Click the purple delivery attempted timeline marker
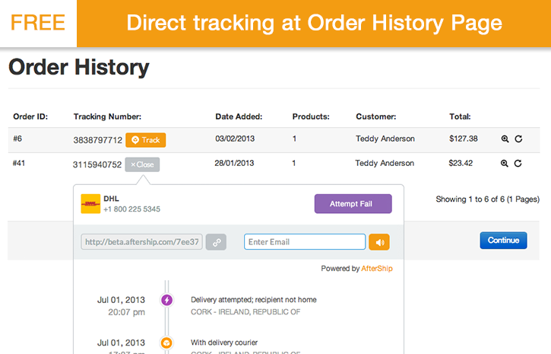 pos(166,300)
